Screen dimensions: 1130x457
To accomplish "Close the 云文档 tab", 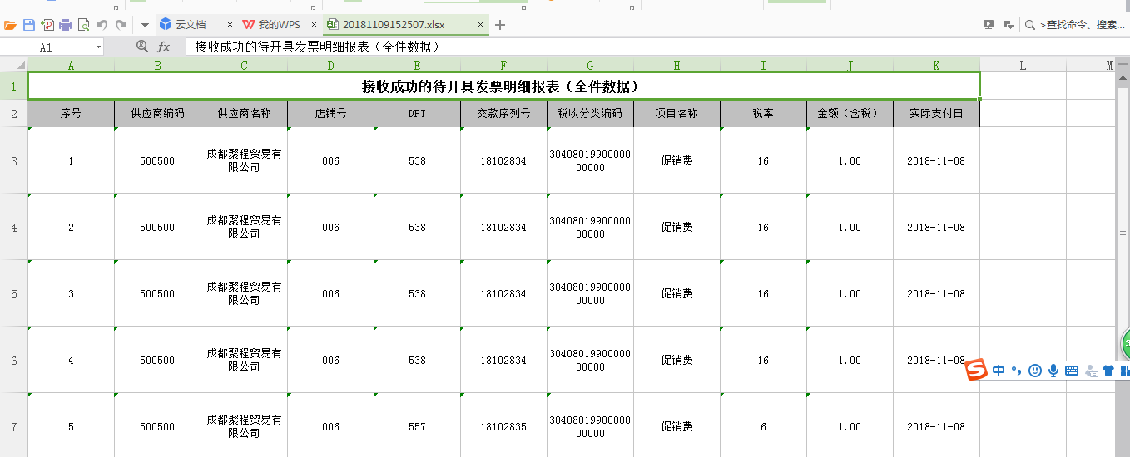I will click(230, 25).
